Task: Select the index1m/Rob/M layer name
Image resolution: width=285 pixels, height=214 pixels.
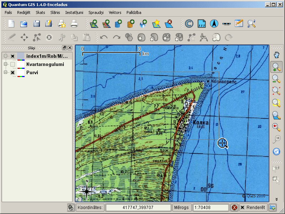Action: coord(47,56)
